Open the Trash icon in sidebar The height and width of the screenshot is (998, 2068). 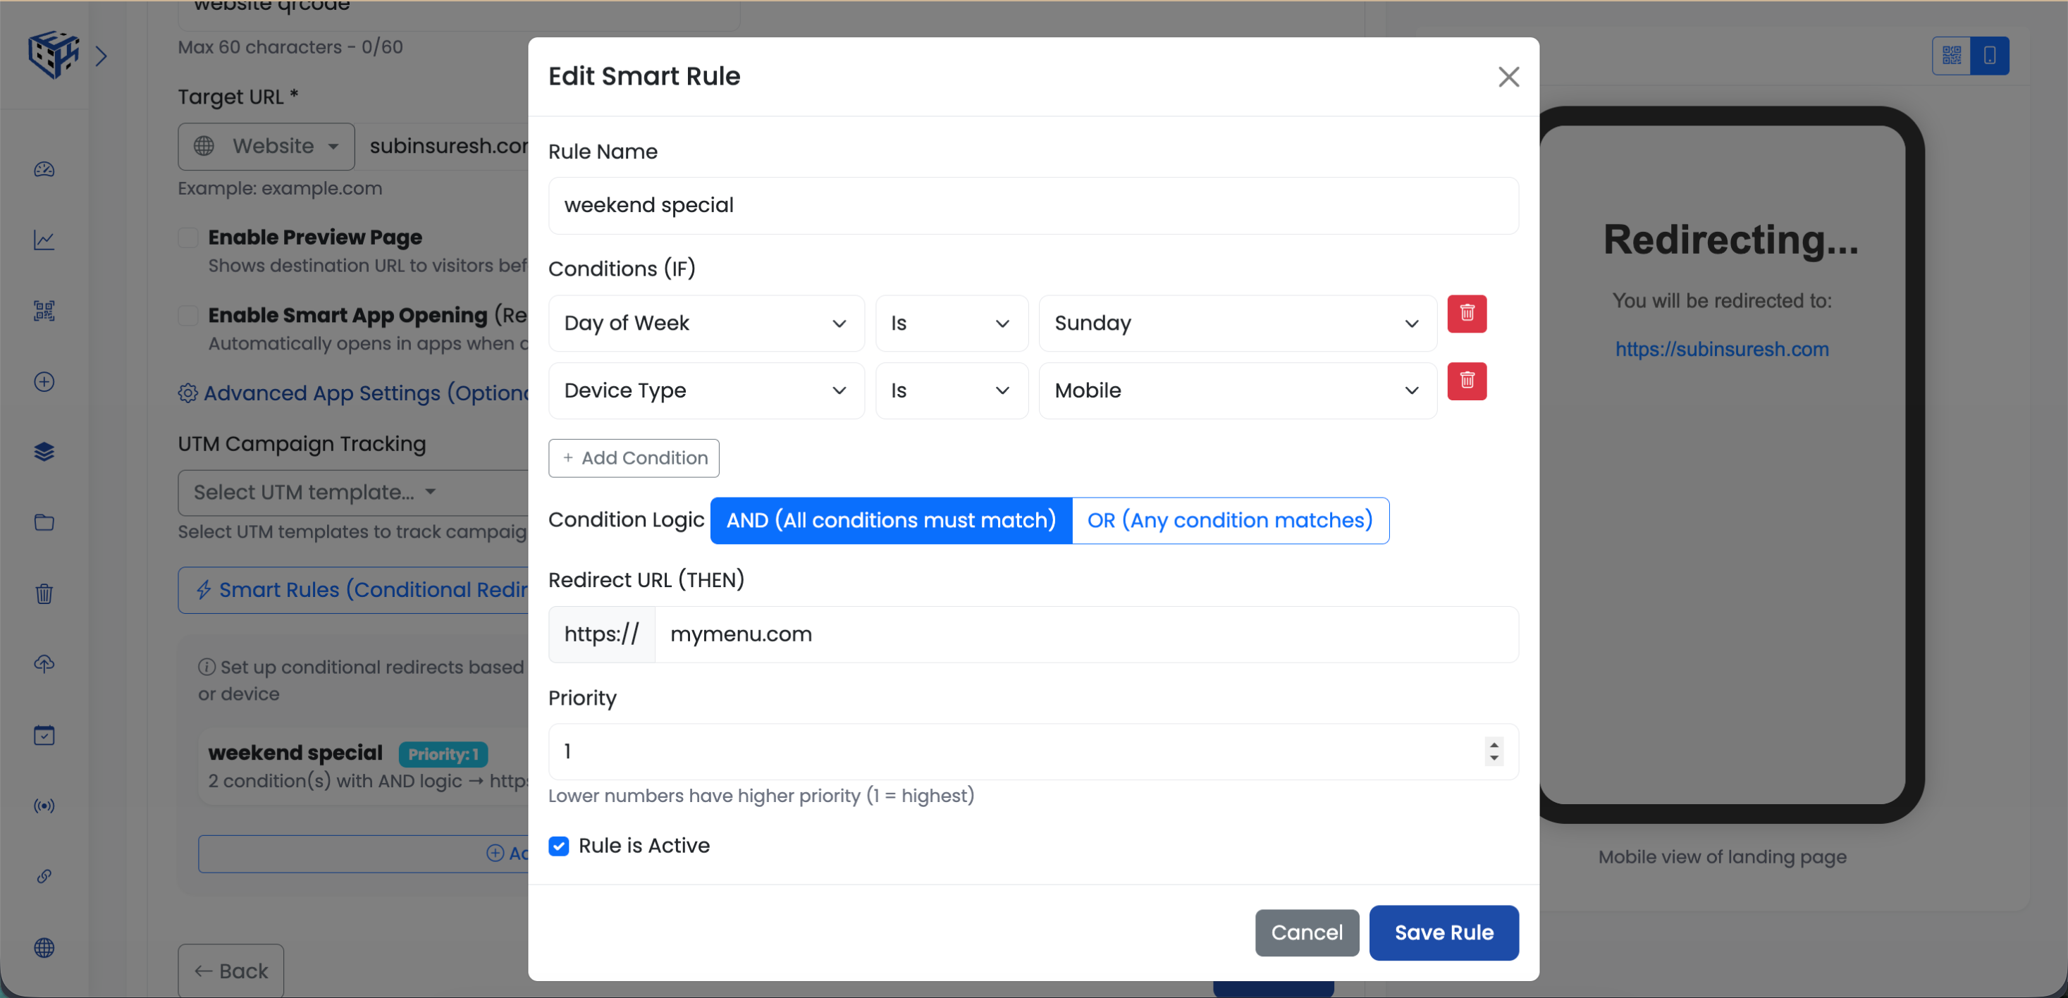[x=44, y=593]
